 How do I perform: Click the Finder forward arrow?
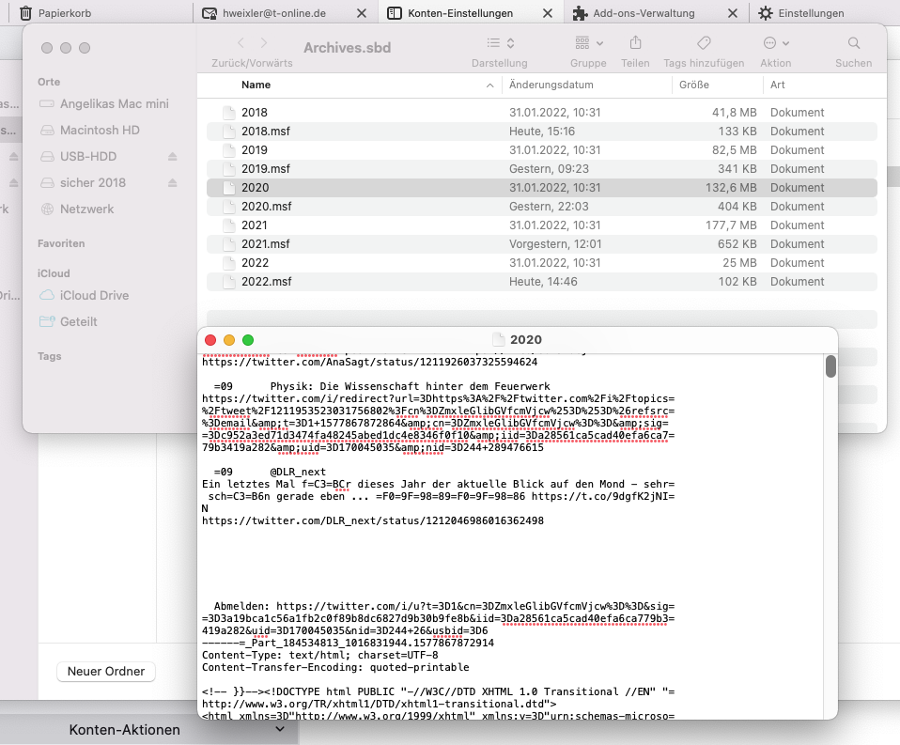pos(264,43)
